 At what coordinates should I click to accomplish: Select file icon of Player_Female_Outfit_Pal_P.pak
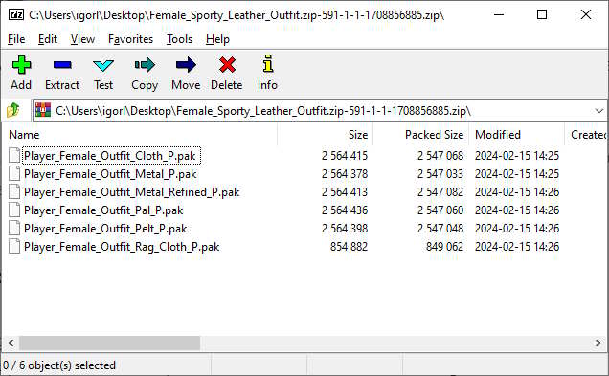click(14, 210)
